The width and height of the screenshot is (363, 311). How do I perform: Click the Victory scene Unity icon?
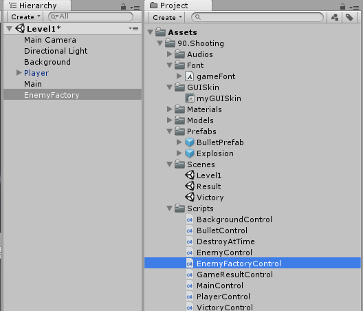190,197
